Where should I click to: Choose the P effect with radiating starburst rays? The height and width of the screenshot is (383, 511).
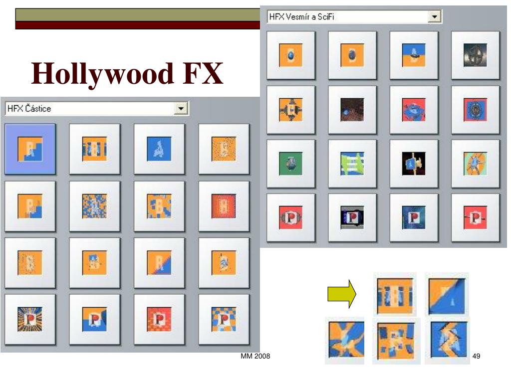(30, 320)
